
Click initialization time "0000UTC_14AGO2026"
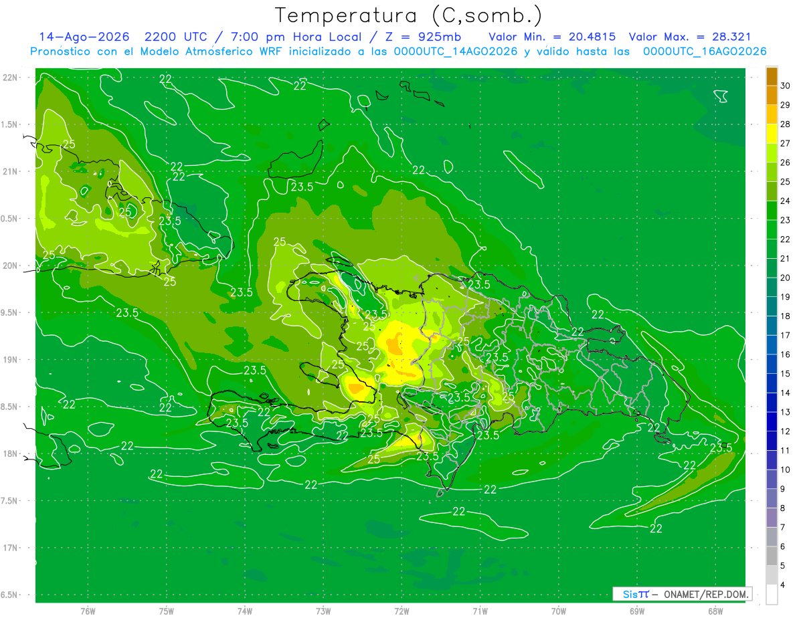click(x=456, y=51)
